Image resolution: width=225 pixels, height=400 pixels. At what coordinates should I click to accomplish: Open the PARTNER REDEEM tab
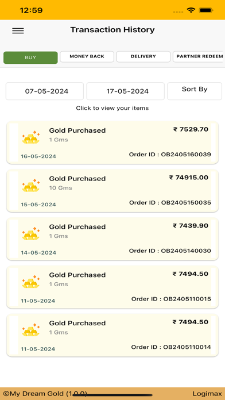point(199,57)
